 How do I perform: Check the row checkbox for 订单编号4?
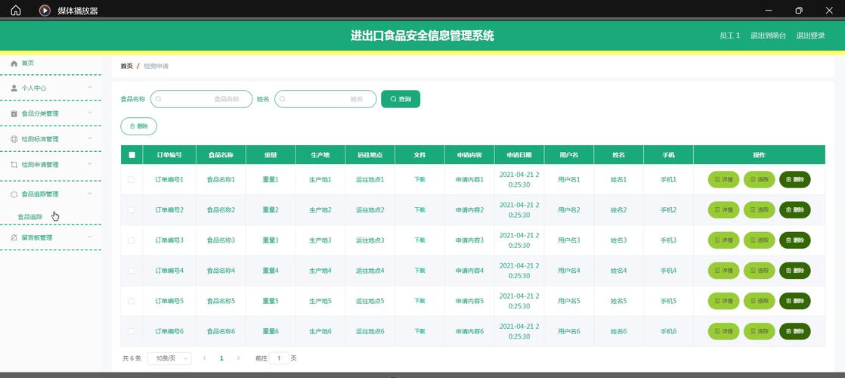coord(132,271)
